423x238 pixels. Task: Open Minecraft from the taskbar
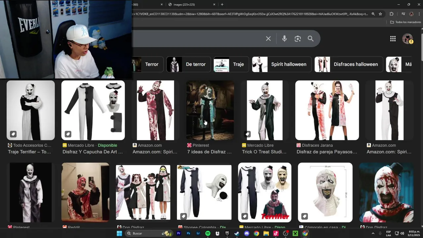(x=295, y=233)
